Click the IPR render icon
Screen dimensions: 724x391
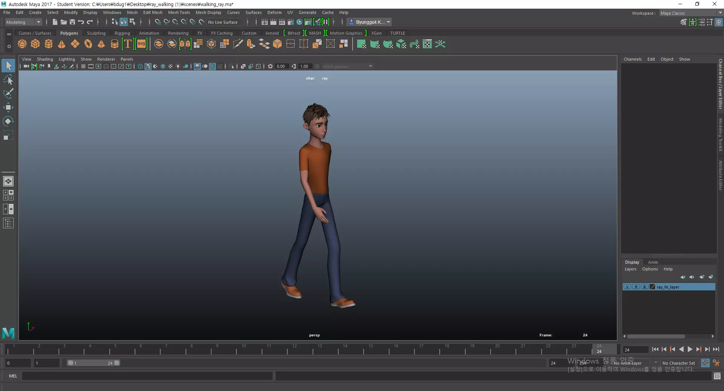pyautogui.click(x=282, y=22)
